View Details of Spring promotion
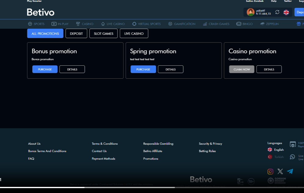This screenshot has height=193, width=304. click(x=170, y=69)
